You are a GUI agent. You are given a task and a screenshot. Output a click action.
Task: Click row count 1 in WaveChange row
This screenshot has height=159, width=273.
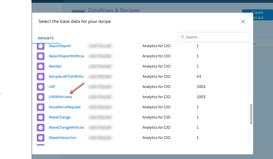point(198,117)
